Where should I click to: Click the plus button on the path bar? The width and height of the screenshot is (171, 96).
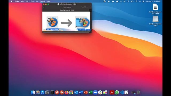(90, 10)
